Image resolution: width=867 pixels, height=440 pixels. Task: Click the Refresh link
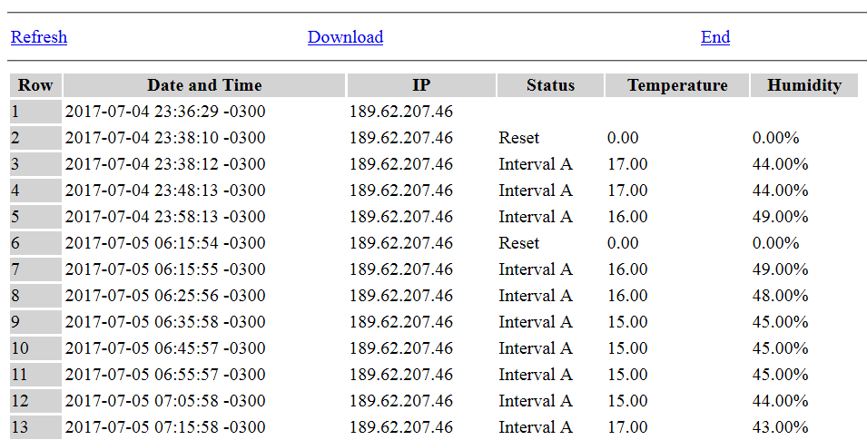[x=39, y=37]
